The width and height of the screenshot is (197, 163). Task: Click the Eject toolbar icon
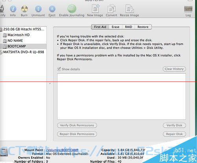[52, 9]
